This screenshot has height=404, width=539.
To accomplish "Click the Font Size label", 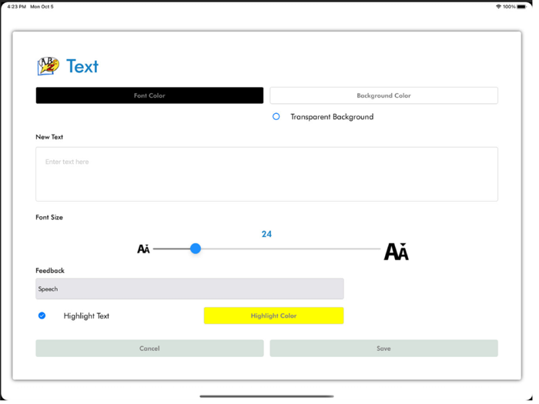I will click(x=49, y=218).
